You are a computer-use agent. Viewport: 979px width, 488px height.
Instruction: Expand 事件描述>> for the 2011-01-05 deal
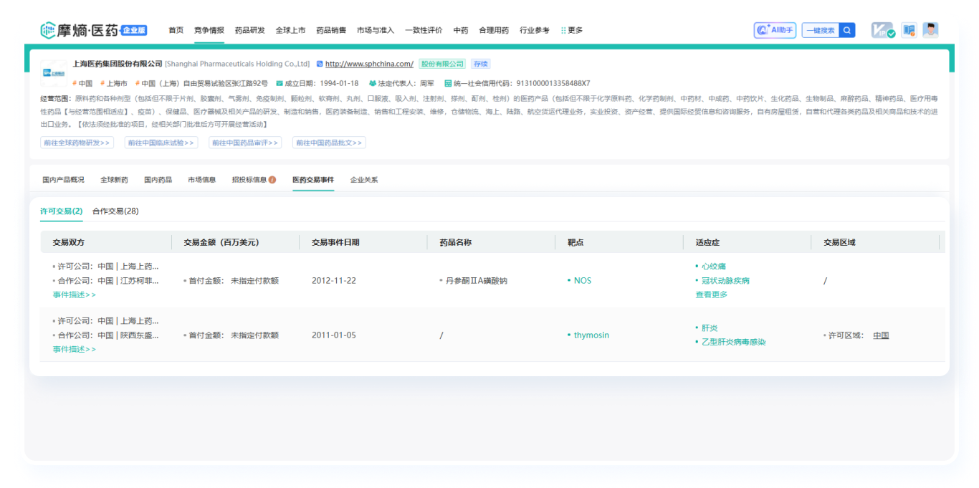pyautogui.click(x=75, y=349)
